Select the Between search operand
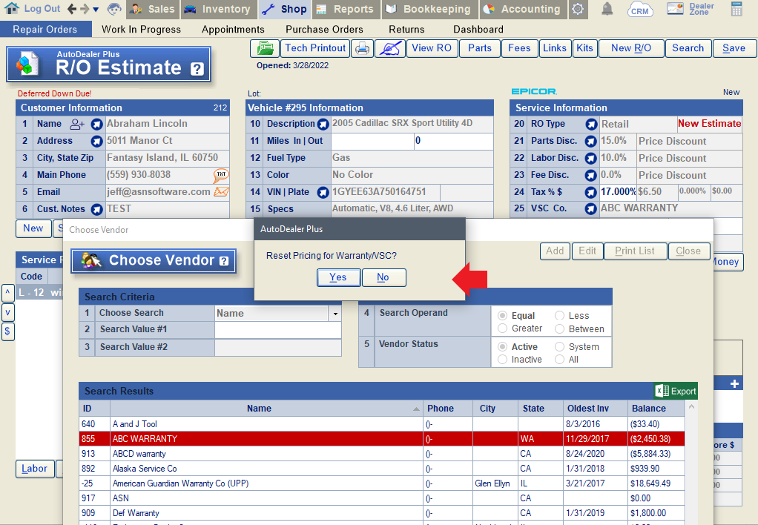 [560, 329]
